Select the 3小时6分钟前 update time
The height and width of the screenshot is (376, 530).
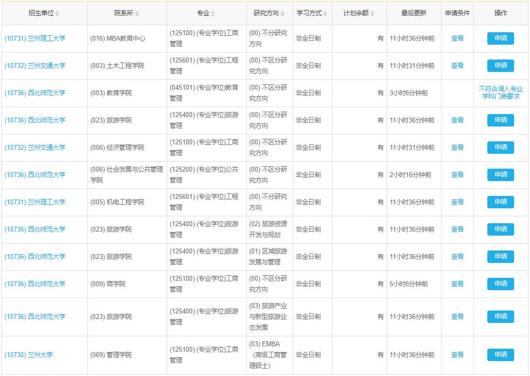coord(408,93)
